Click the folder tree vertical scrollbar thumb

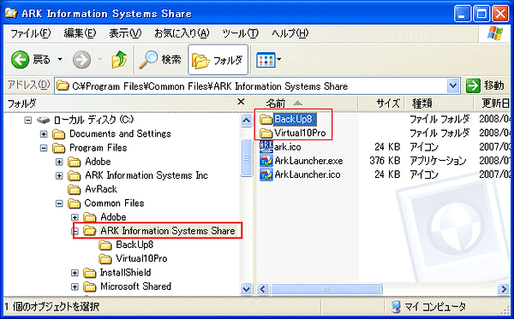[x=246, y=158]
